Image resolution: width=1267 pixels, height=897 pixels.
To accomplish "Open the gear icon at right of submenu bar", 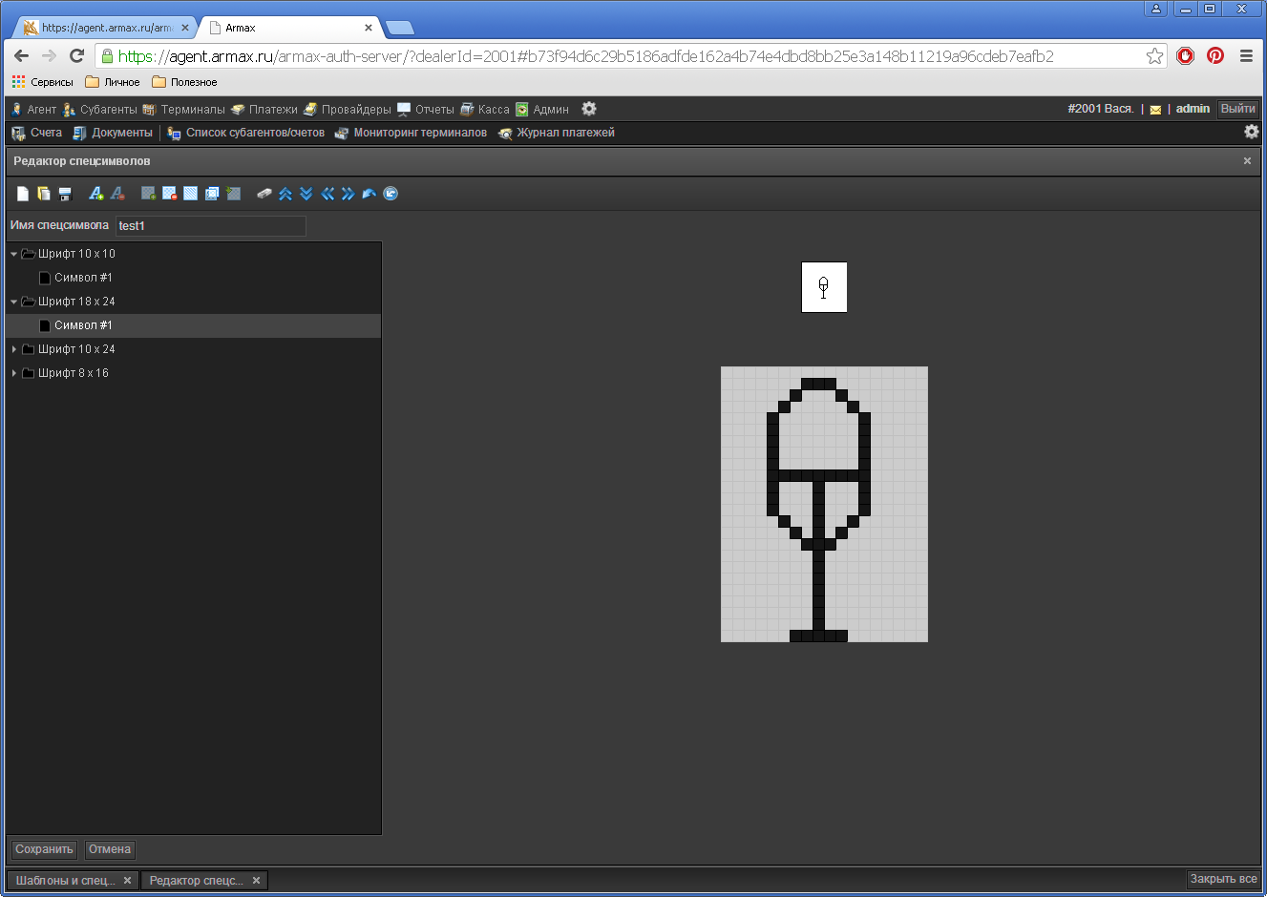I will 1251,132.
